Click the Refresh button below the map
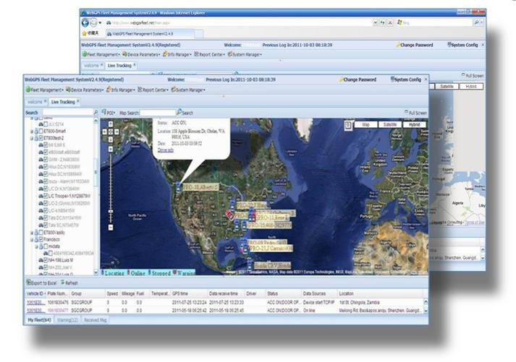The height and width of the screenshot is (362, 516). [x=69, y=283]
